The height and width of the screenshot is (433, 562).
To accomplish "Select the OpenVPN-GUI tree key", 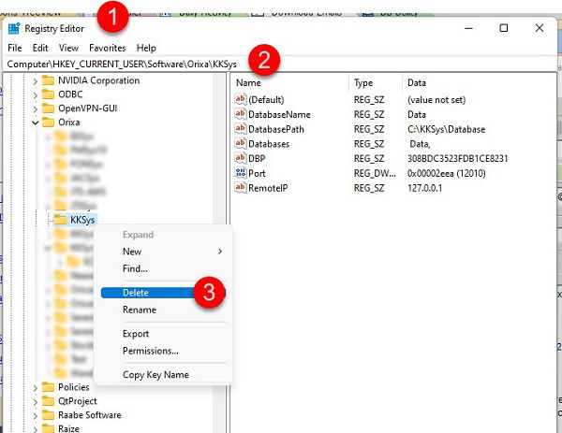I will click(91, 108).
